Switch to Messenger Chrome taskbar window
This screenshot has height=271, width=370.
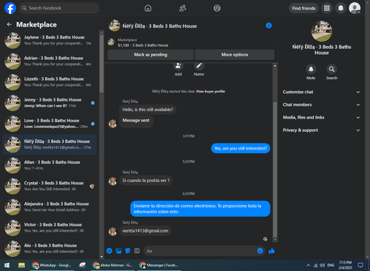pos(159,265)
